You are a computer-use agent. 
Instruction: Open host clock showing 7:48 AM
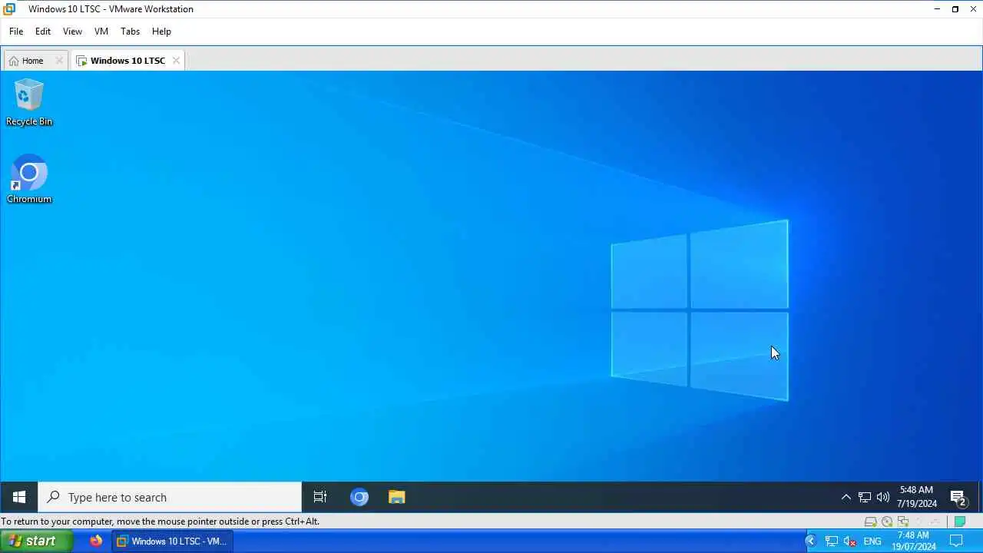click(914, 541)
